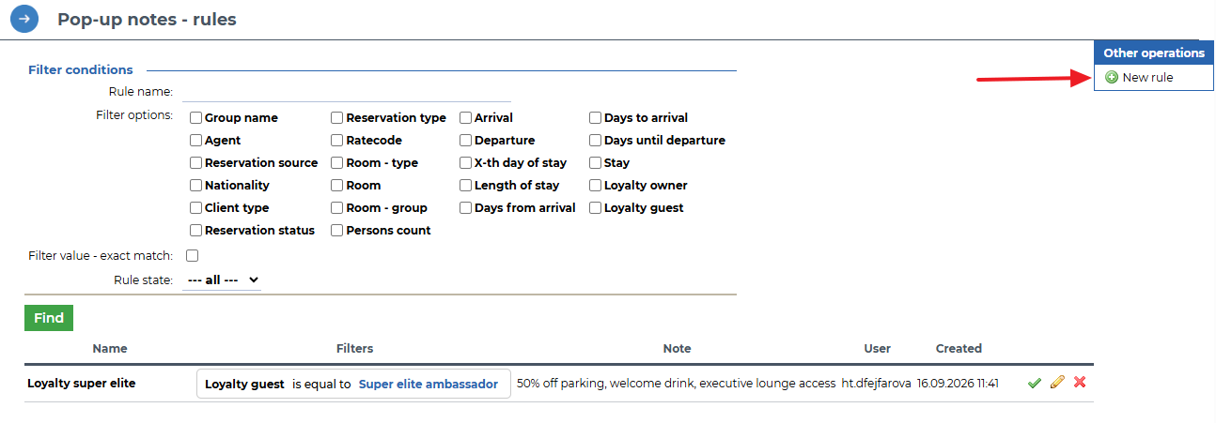Image resolution: width=1216 pixels, height=423 pixels.
Task: Delete Loyalty super elite with red X
Action: [x=1080, y=383]
